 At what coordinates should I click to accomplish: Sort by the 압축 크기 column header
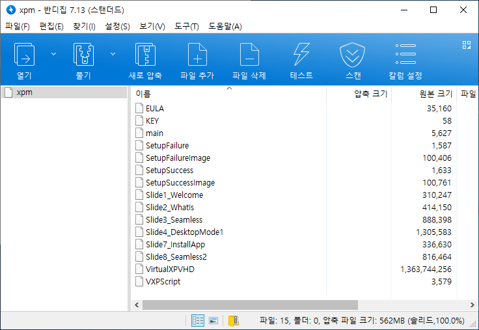point(359,94)
